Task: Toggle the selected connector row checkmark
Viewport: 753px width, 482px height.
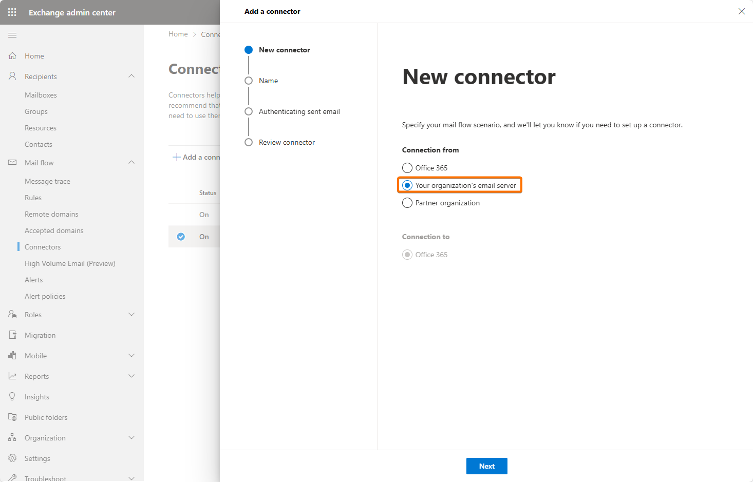Action: pos(181,237)
